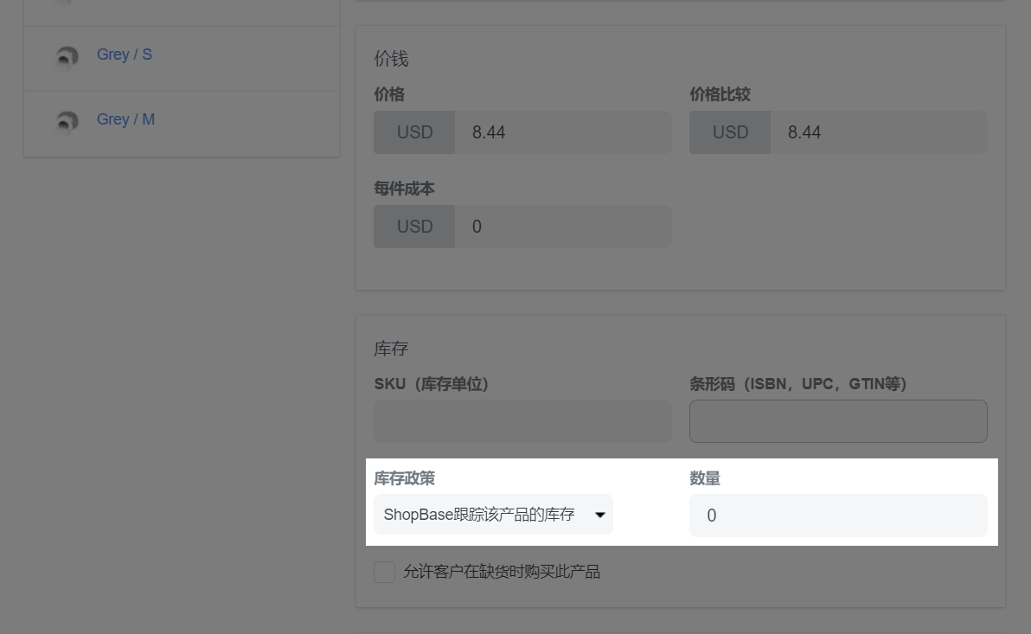Screen dimensions: 1031x634
Task: Click the Grey / M variant thumbnail
Action: [67, 121]
